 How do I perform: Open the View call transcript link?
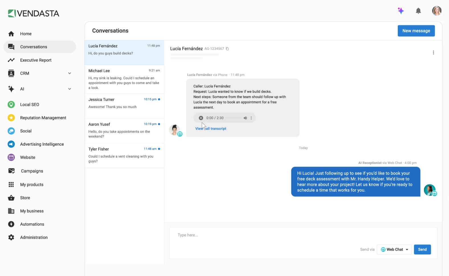(x=211, y=129)
